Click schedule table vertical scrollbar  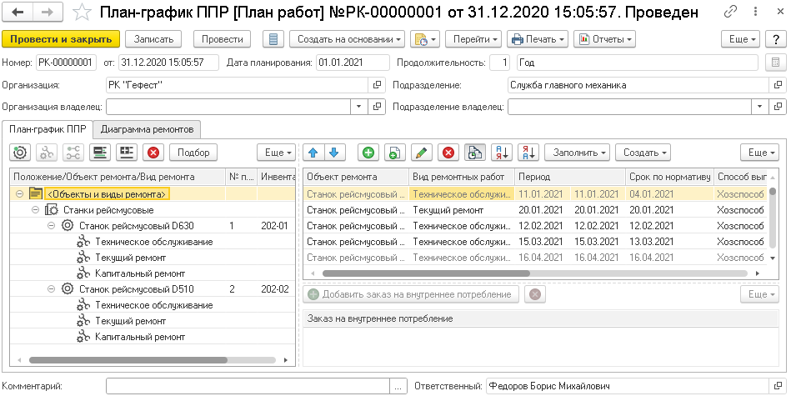(773, 217)
